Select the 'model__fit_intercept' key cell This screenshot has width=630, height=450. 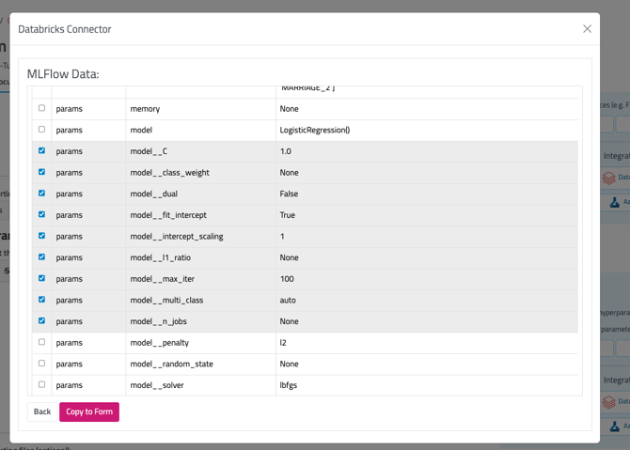[201, 215]
